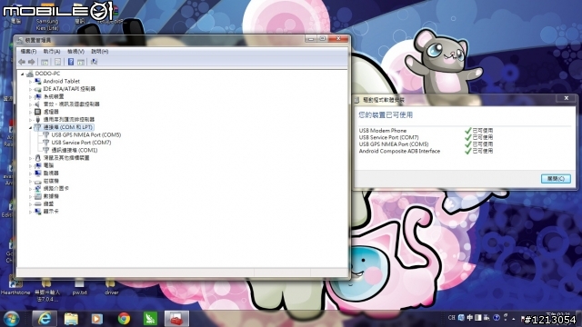The image size is (582, 327).
Task: Select the 電腦 category in device tree
Action: tap(48, 165)
